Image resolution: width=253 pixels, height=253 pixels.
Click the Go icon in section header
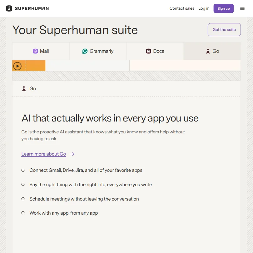(x=24, y=89)
